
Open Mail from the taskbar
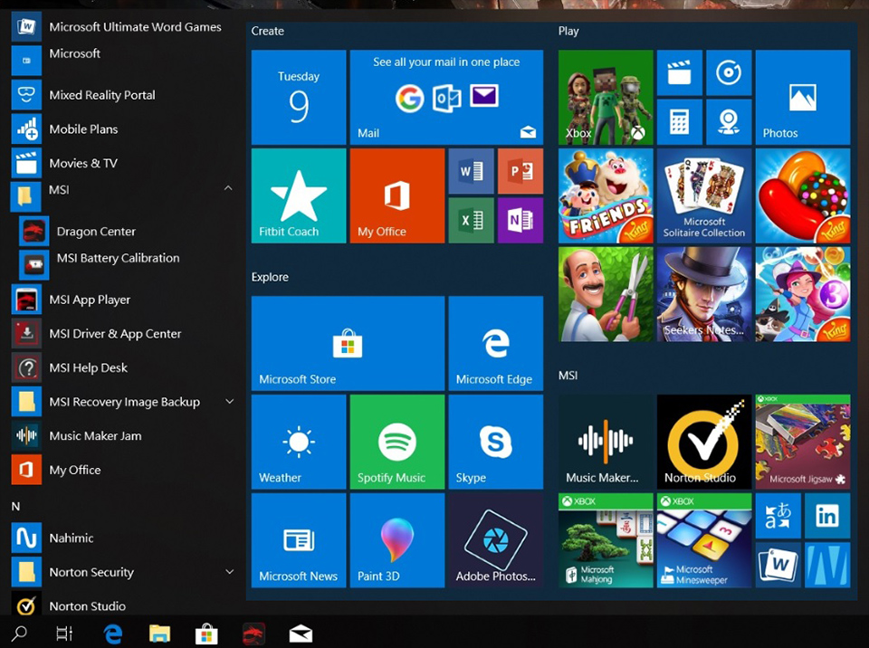pos(301,633)
